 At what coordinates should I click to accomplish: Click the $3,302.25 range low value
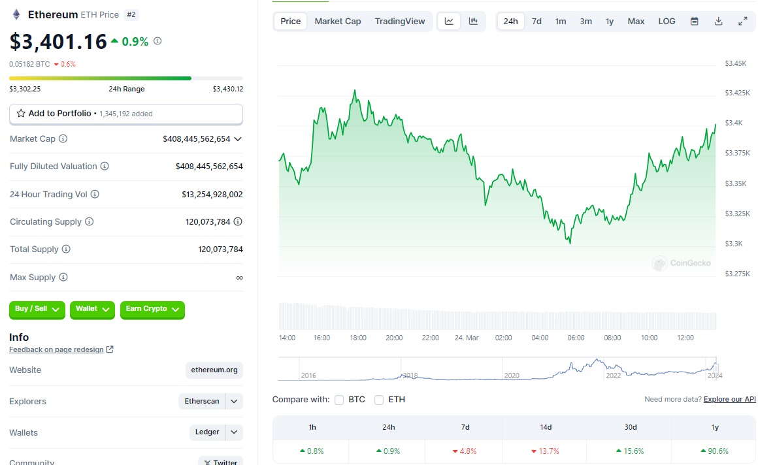point(25,89)
